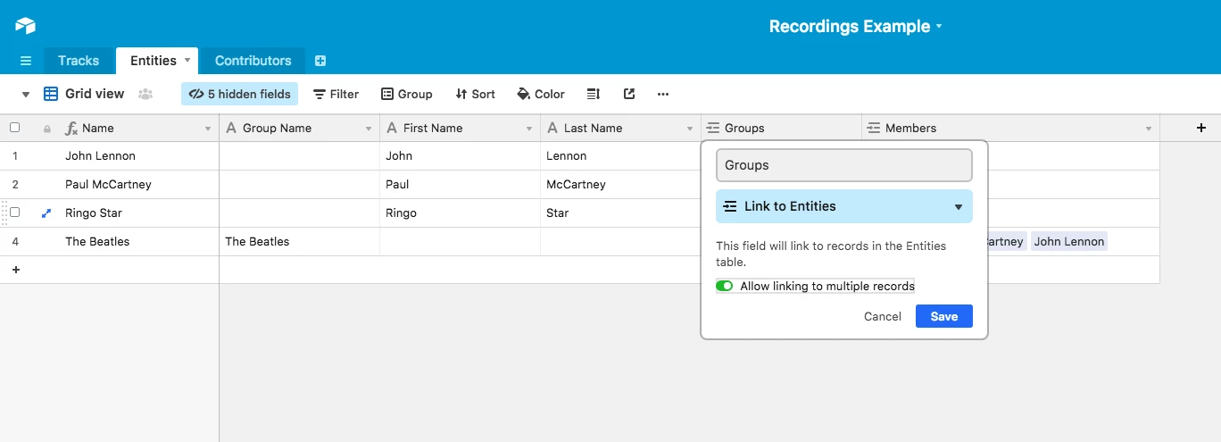Screen dimensions: 1221x442
Task: Open the 5 hidden fields menu
Action: click(x=239, y=94)
